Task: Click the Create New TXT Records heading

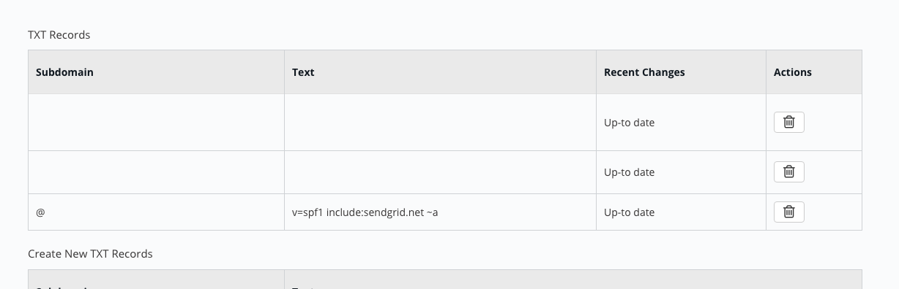Action: (90, 254)
